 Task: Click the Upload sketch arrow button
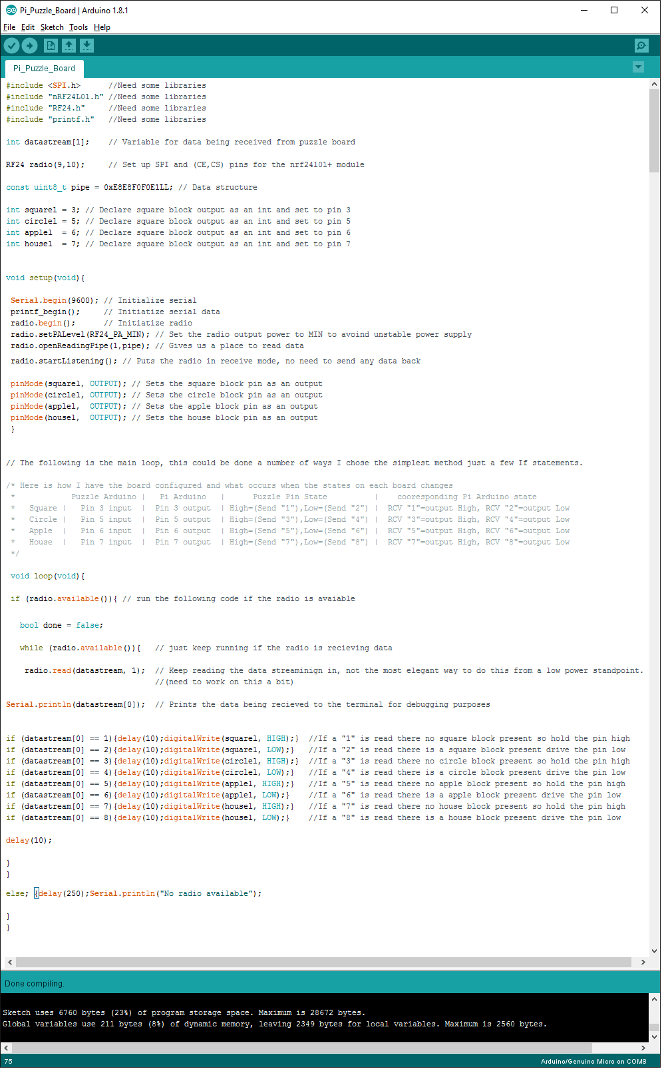pyautogui.click(x=30, y=45)
